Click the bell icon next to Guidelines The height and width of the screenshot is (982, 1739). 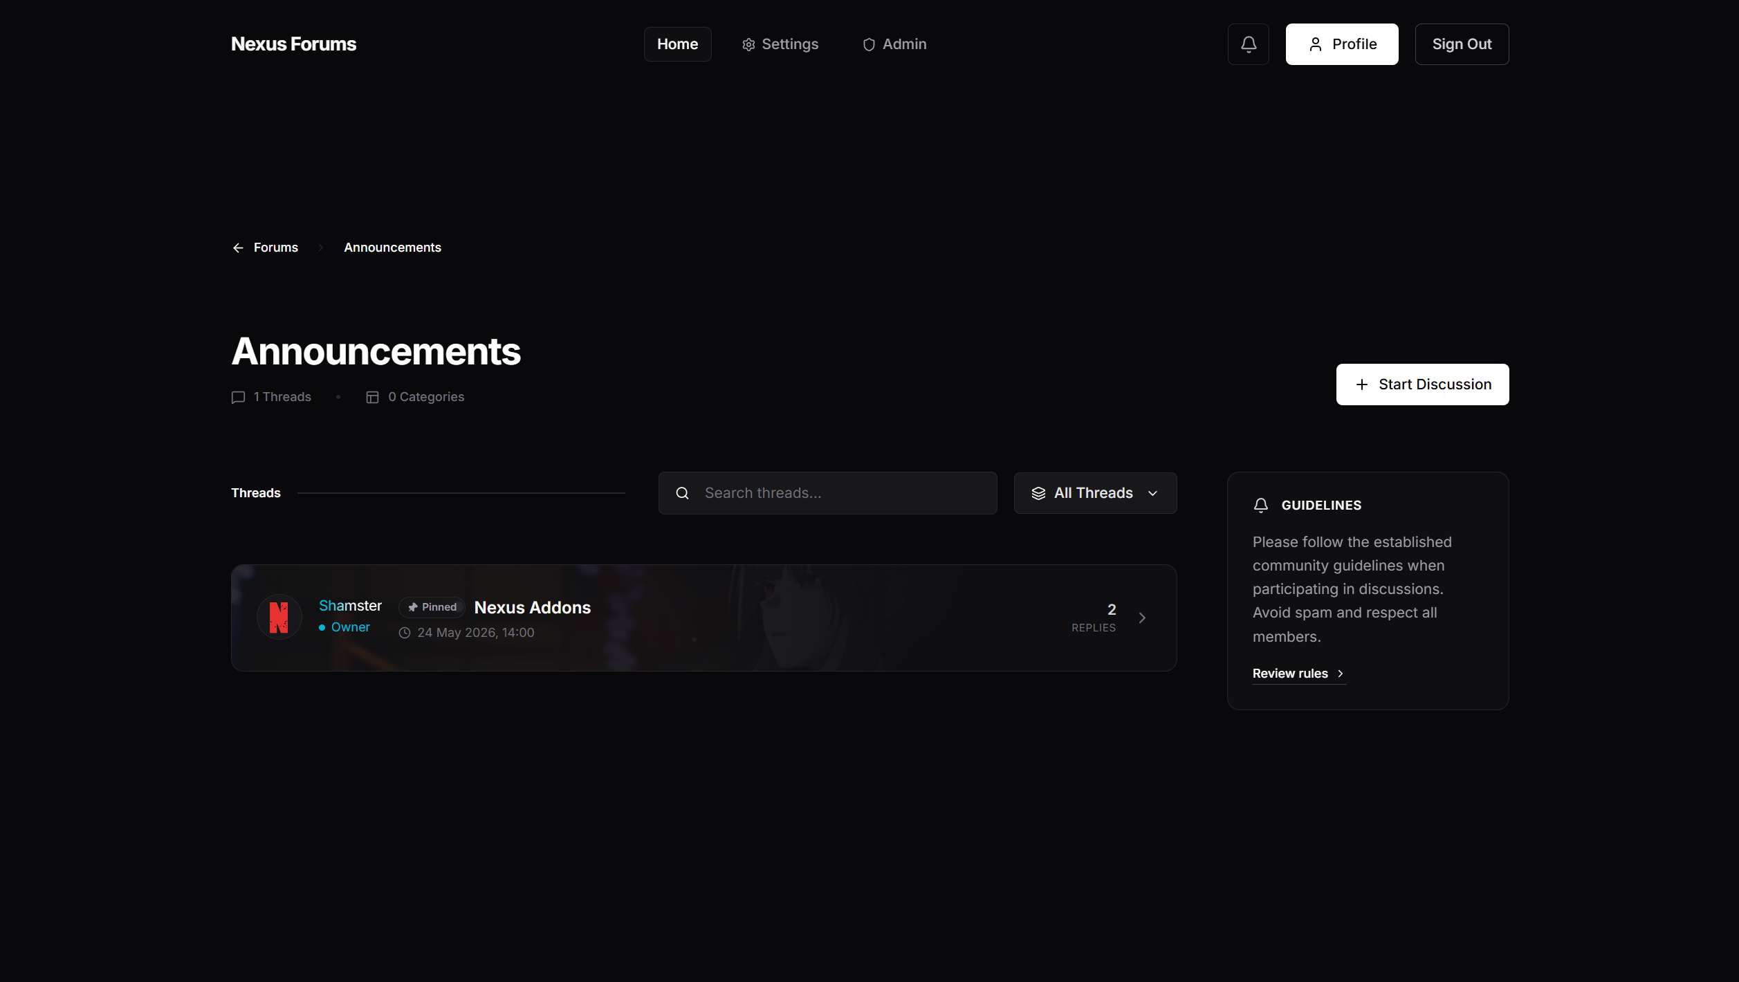click(1260, 506)
